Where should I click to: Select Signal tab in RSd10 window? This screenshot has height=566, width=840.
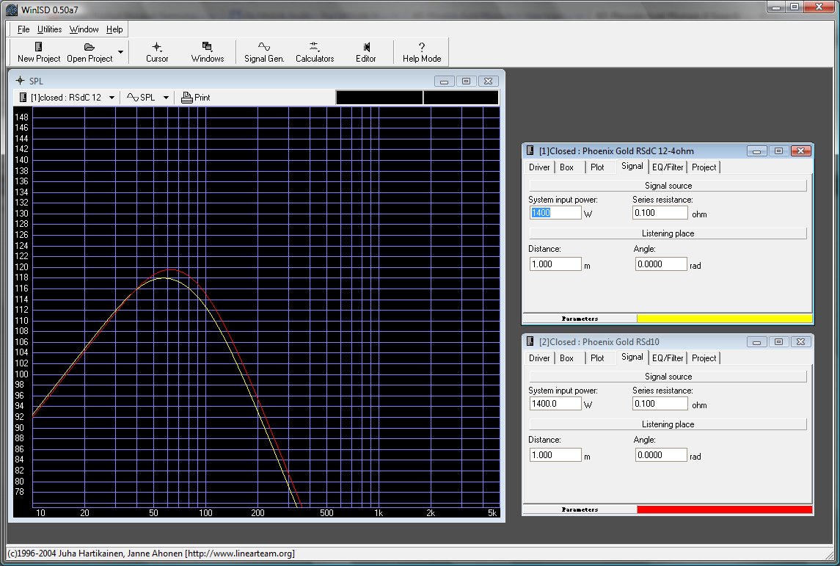tap(632, 357)
